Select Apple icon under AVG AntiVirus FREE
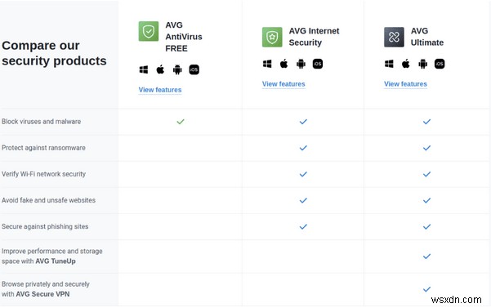The image size is (491, 308). 160,69
